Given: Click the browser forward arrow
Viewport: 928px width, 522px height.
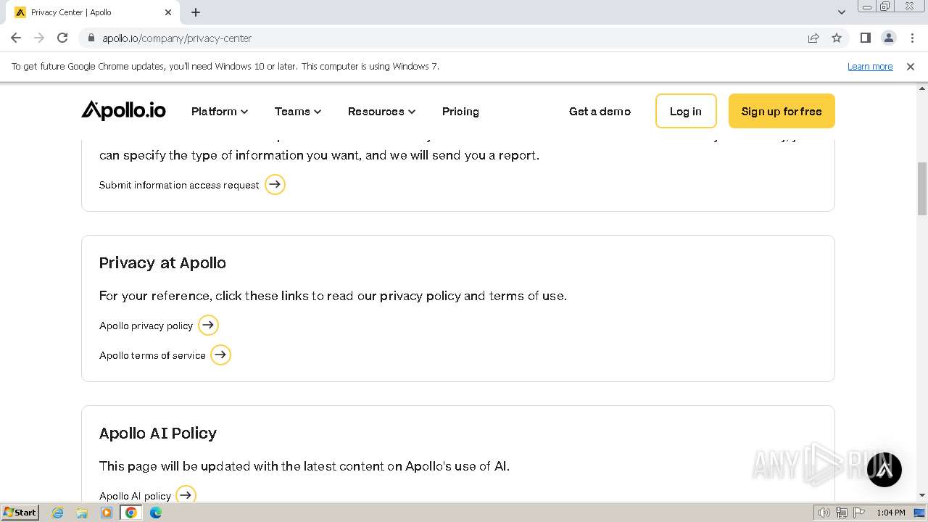Looking at the screenshot, I should (39, 38).
